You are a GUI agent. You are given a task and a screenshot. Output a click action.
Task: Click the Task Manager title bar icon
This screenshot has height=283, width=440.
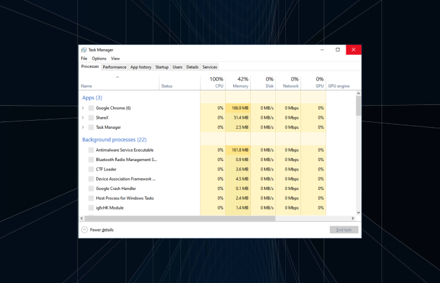click(84, 50)
